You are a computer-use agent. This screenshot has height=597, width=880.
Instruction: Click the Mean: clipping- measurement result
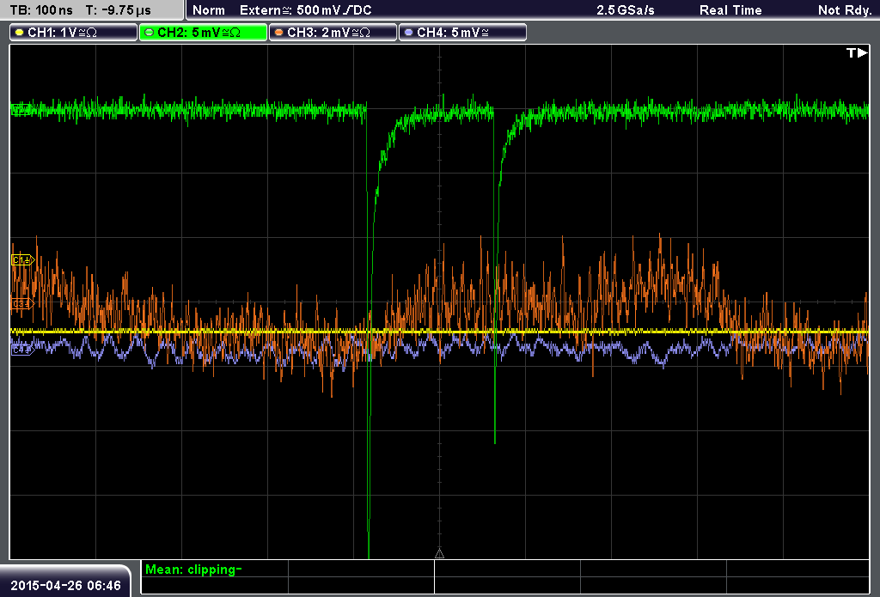click(x=193, y=570)
